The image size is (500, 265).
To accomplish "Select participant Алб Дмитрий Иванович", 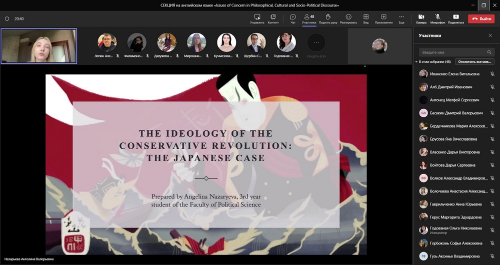I will point(456,87).
